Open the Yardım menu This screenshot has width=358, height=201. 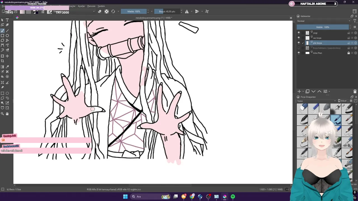(101, 6)
